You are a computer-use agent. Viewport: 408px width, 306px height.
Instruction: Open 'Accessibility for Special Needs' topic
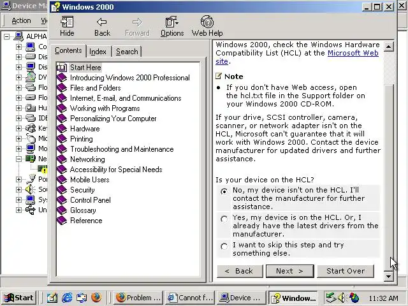point(116,170)
